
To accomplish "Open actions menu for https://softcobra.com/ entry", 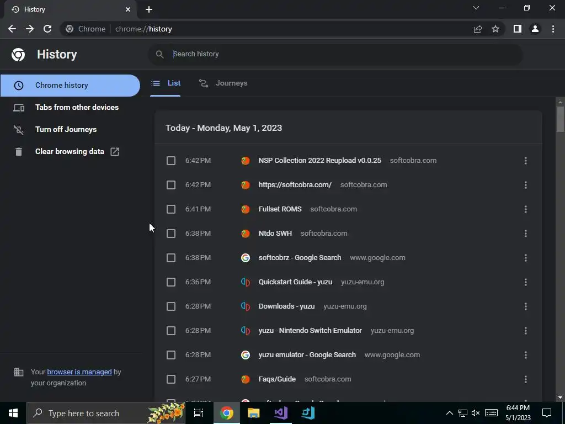I will point(526,185).
